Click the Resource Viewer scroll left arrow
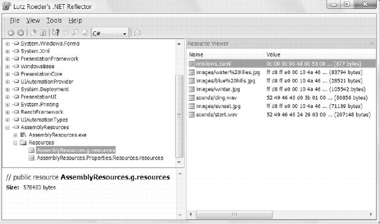380x224 pixels. point(191,215)
